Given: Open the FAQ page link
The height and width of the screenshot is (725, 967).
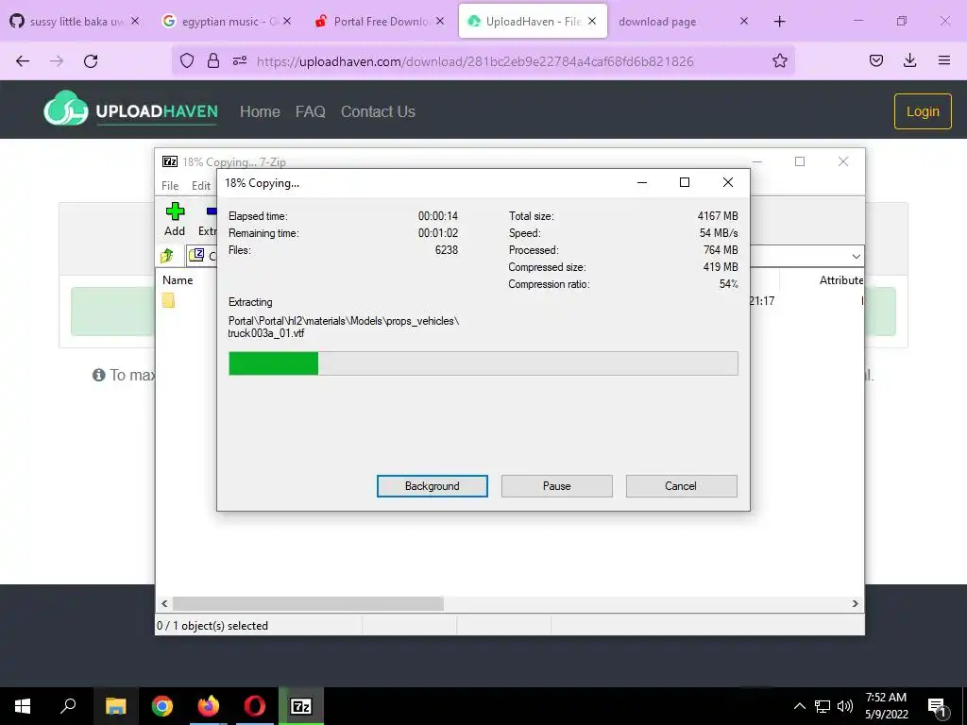Looking at the screenshot, I should coord(310,111).
